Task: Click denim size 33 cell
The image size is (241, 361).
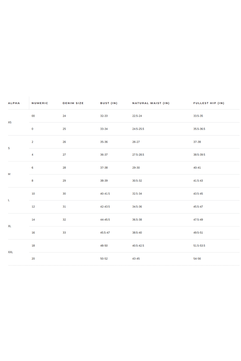Action: (64, 233)
